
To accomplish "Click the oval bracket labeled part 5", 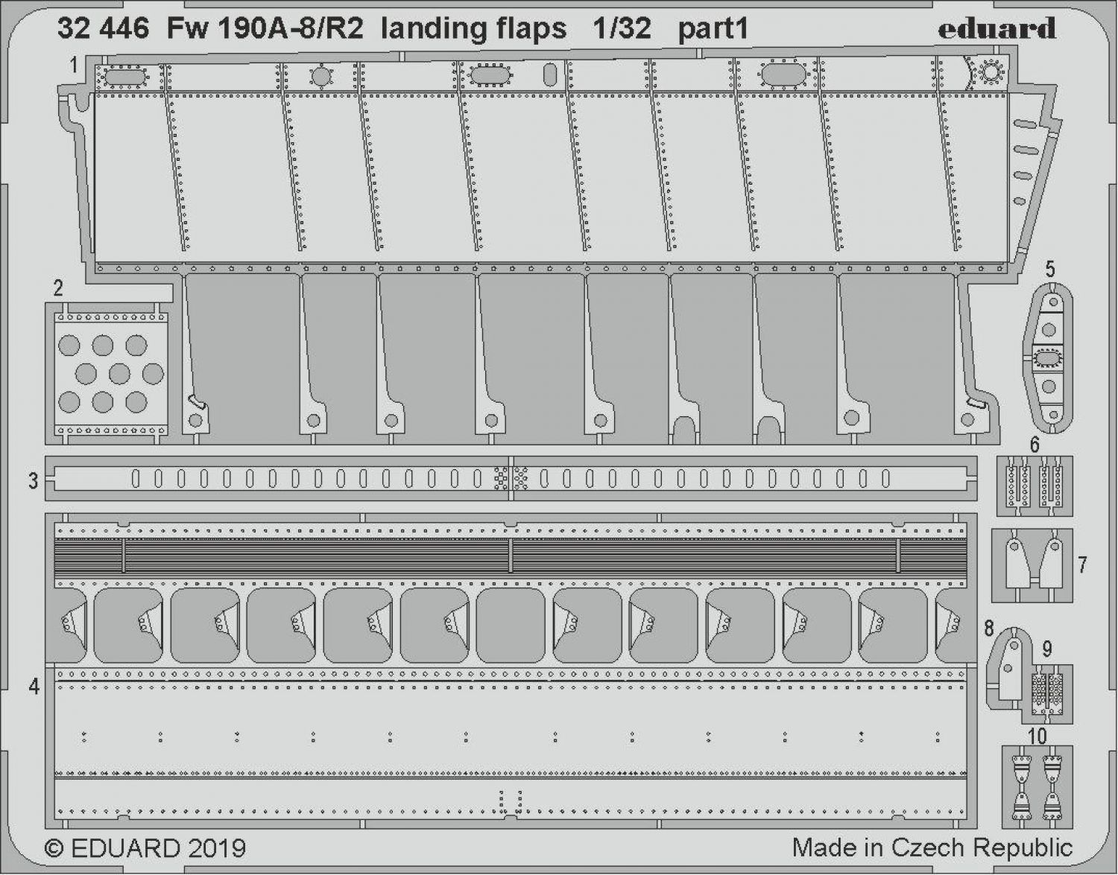I will [1049, 359].
